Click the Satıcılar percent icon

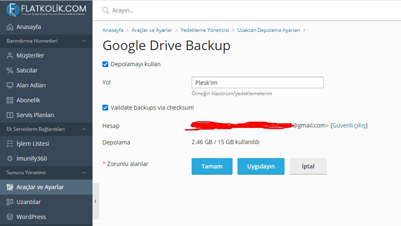[10, 70]
